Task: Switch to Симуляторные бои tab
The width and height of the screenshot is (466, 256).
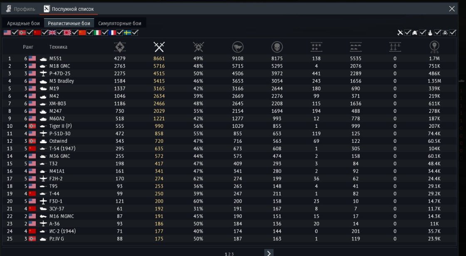Action: pyautogui.click(x=120, y=23)
